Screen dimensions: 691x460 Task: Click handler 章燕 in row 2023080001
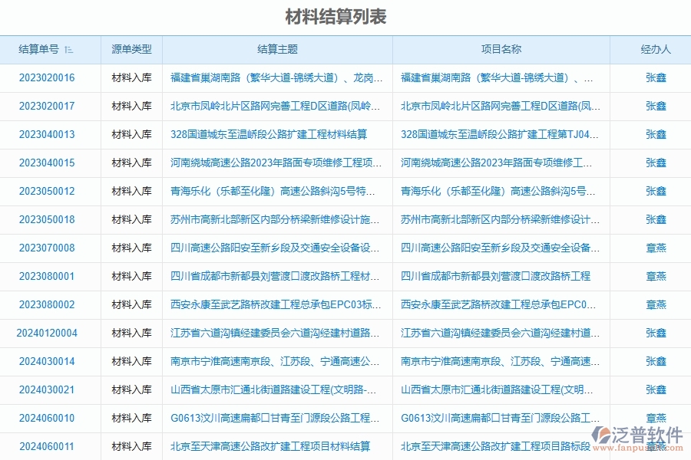656,277
